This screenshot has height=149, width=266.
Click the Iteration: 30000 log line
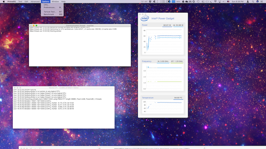[x=44, y=105]
